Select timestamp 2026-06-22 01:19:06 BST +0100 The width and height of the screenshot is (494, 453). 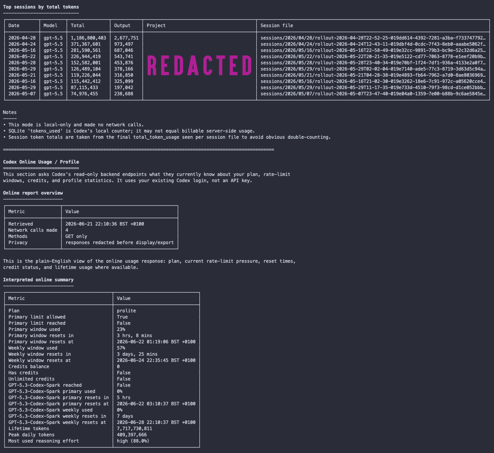pos(156,342)
